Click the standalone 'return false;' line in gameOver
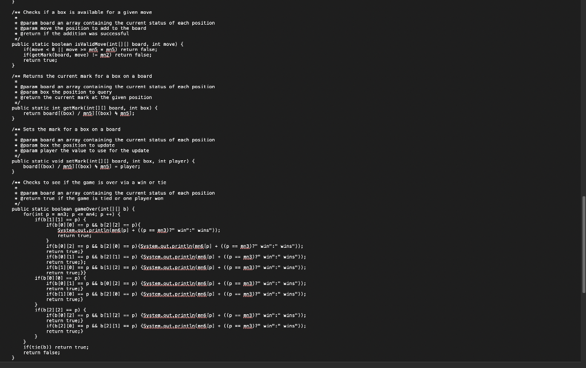The height and width of the screenshot is (368, 586). point(41,353)
